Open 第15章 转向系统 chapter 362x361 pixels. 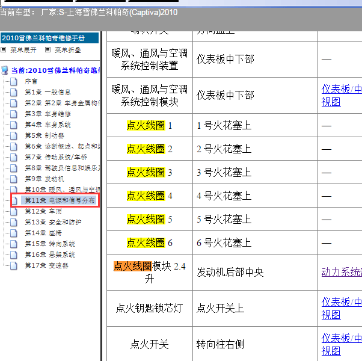(x=50, y=244)
